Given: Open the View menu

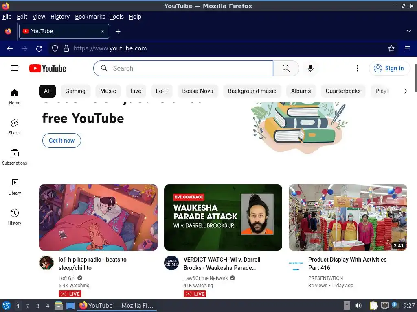Looking at the screenshot, I should pyautogui.click(x=39, y=17).
